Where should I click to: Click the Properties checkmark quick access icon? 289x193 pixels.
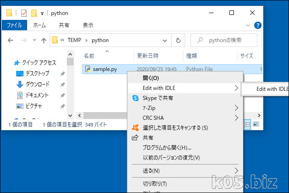[24, 13]
